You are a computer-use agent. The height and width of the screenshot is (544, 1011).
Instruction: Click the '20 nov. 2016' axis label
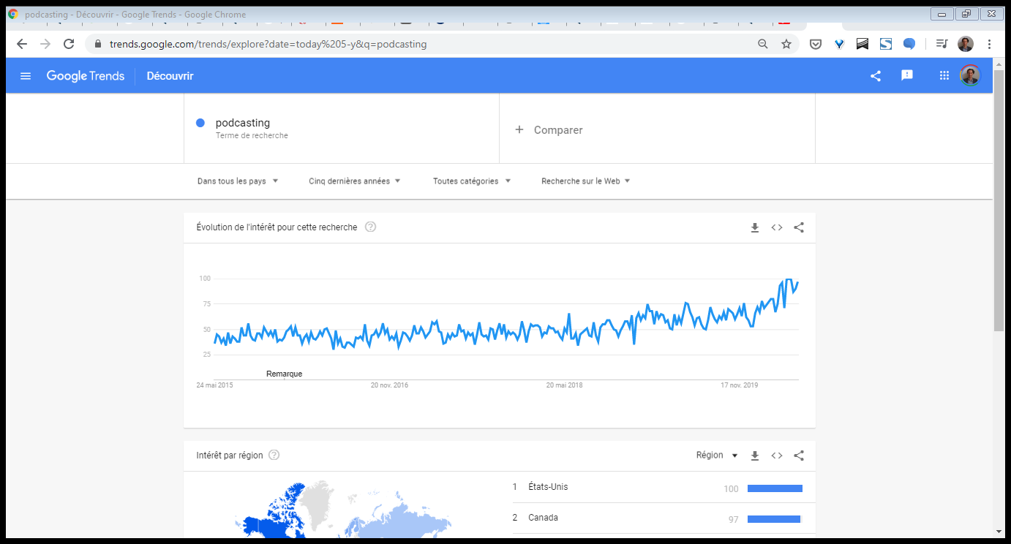pos(389,385)
